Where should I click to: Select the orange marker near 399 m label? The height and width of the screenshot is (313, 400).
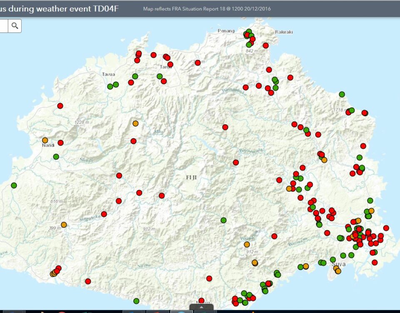[x=64, y=225]
